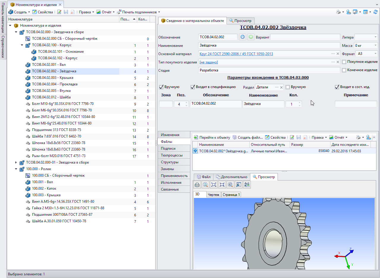Enable the Покупное изделие checkbox

coord(344,62)
